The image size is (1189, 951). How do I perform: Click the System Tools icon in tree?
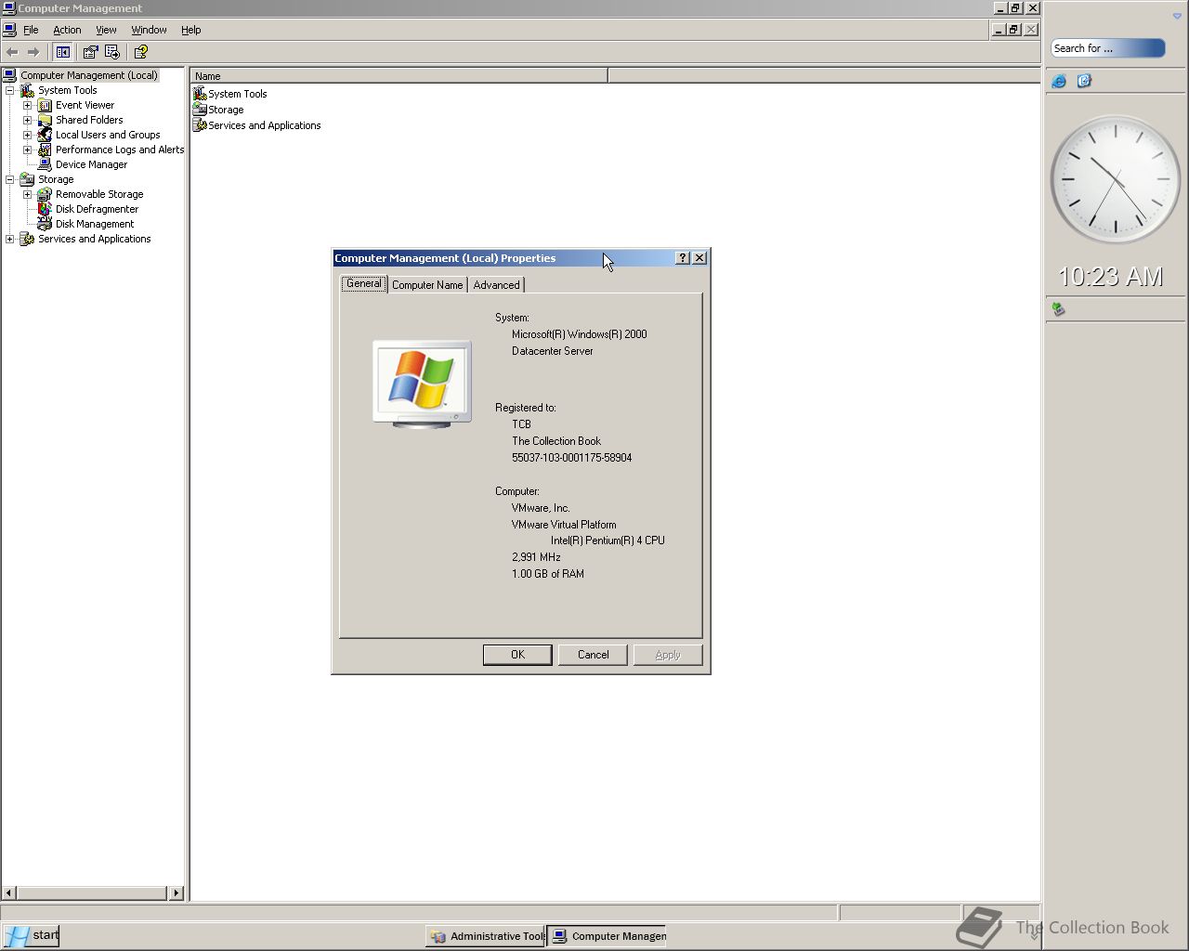point(27,90)
